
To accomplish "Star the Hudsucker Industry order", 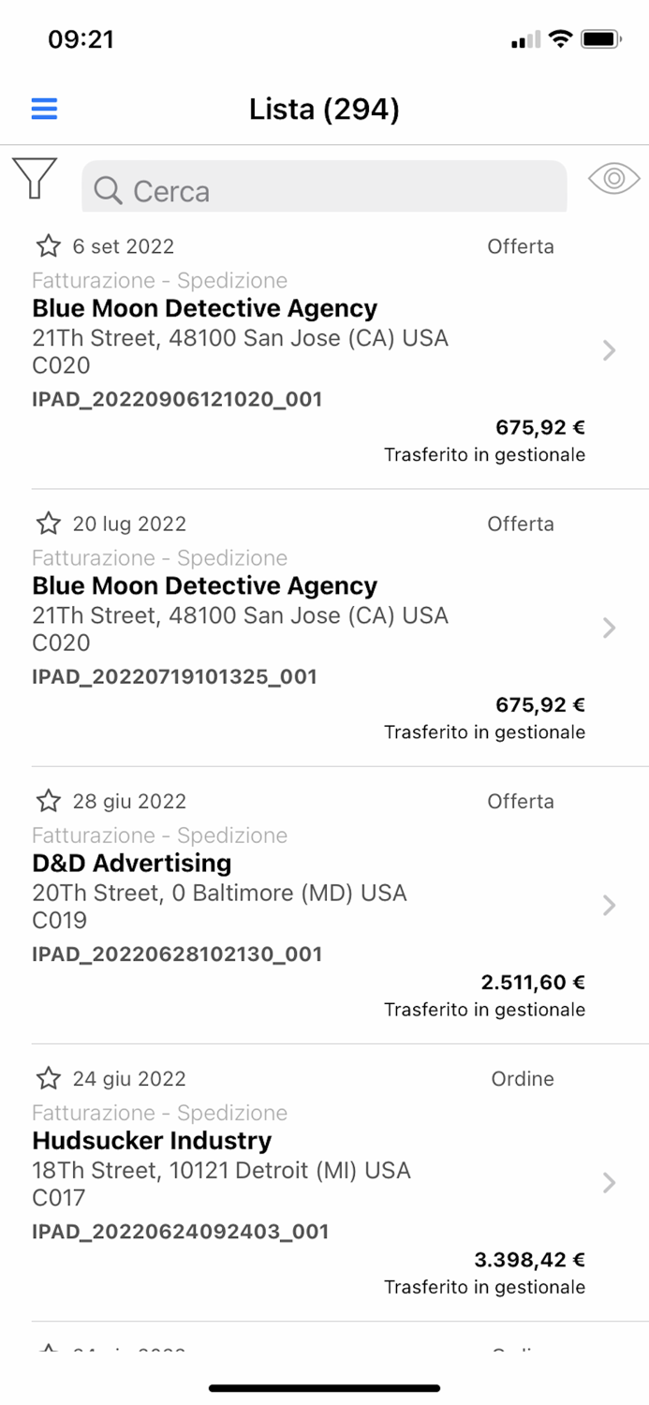I will 48,1079.
